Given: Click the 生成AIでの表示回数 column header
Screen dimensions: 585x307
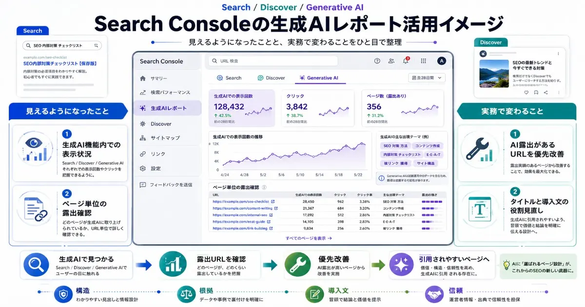Looking at the screenshot, I should coord(308,195).
